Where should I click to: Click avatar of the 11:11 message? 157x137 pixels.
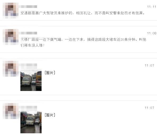pyautogui.click(x=11, y=11)
